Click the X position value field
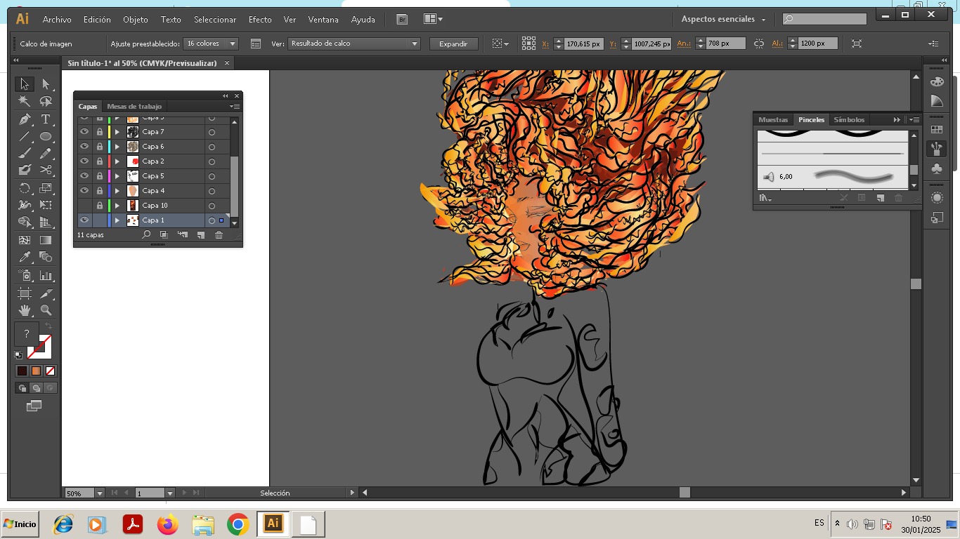 583,44
